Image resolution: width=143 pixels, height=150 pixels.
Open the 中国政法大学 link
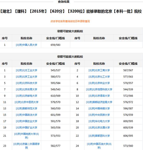[x=27, y=115]
